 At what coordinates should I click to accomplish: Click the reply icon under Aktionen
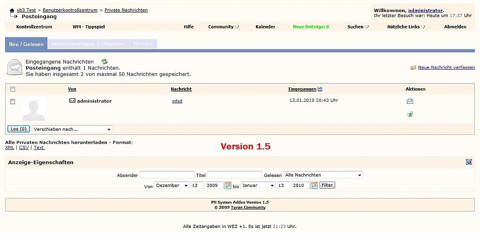tap(410, 101)
